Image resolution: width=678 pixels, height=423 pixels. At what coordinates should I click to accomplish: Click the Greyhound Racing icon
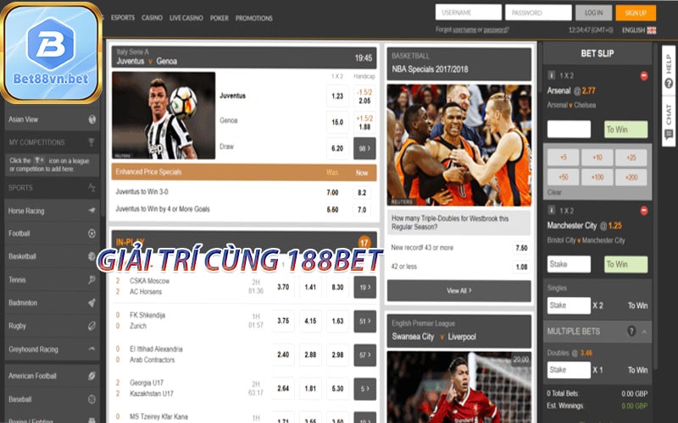(x=92, y=349)
